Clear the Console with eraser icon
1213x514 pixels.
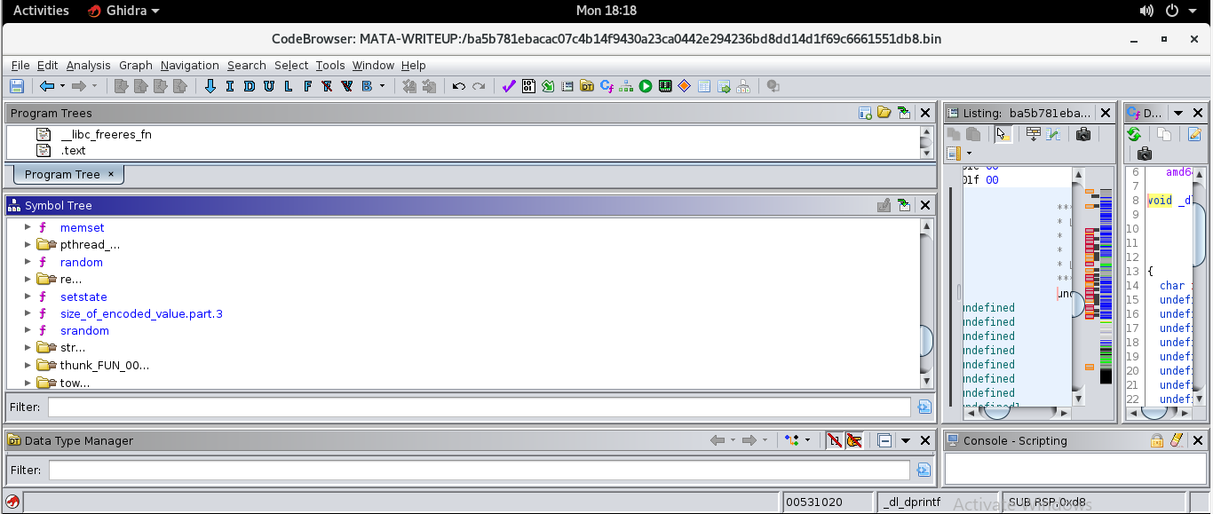pyautogui.click(x=1177, y=440)
